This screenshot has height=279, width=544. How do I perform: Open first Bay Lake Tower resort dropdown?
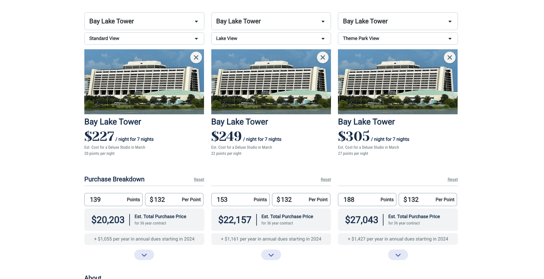tap(144, 21)
